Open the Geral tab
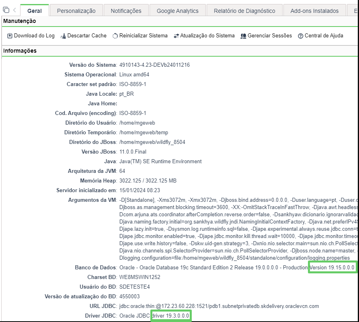Screen dimensions: 359x322 pos(35,11)
